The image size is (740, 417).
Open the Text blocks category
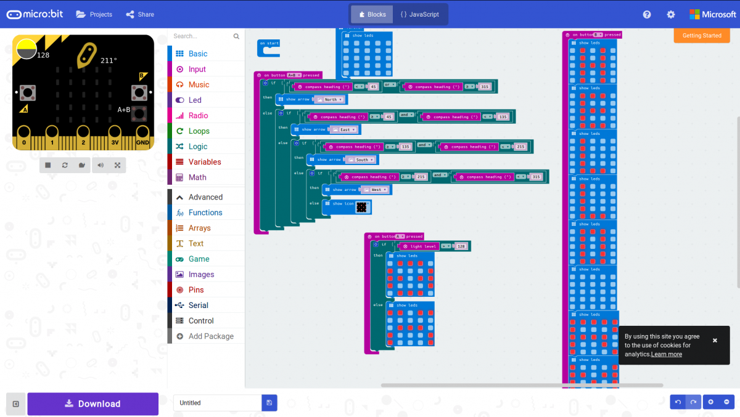click(x=206, y=243)
